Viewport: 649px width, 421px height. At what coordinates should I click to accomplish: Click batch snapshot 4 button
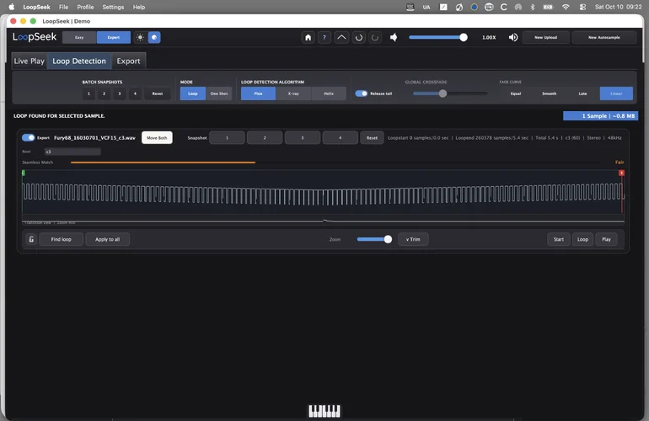click(x=135, y=93)
